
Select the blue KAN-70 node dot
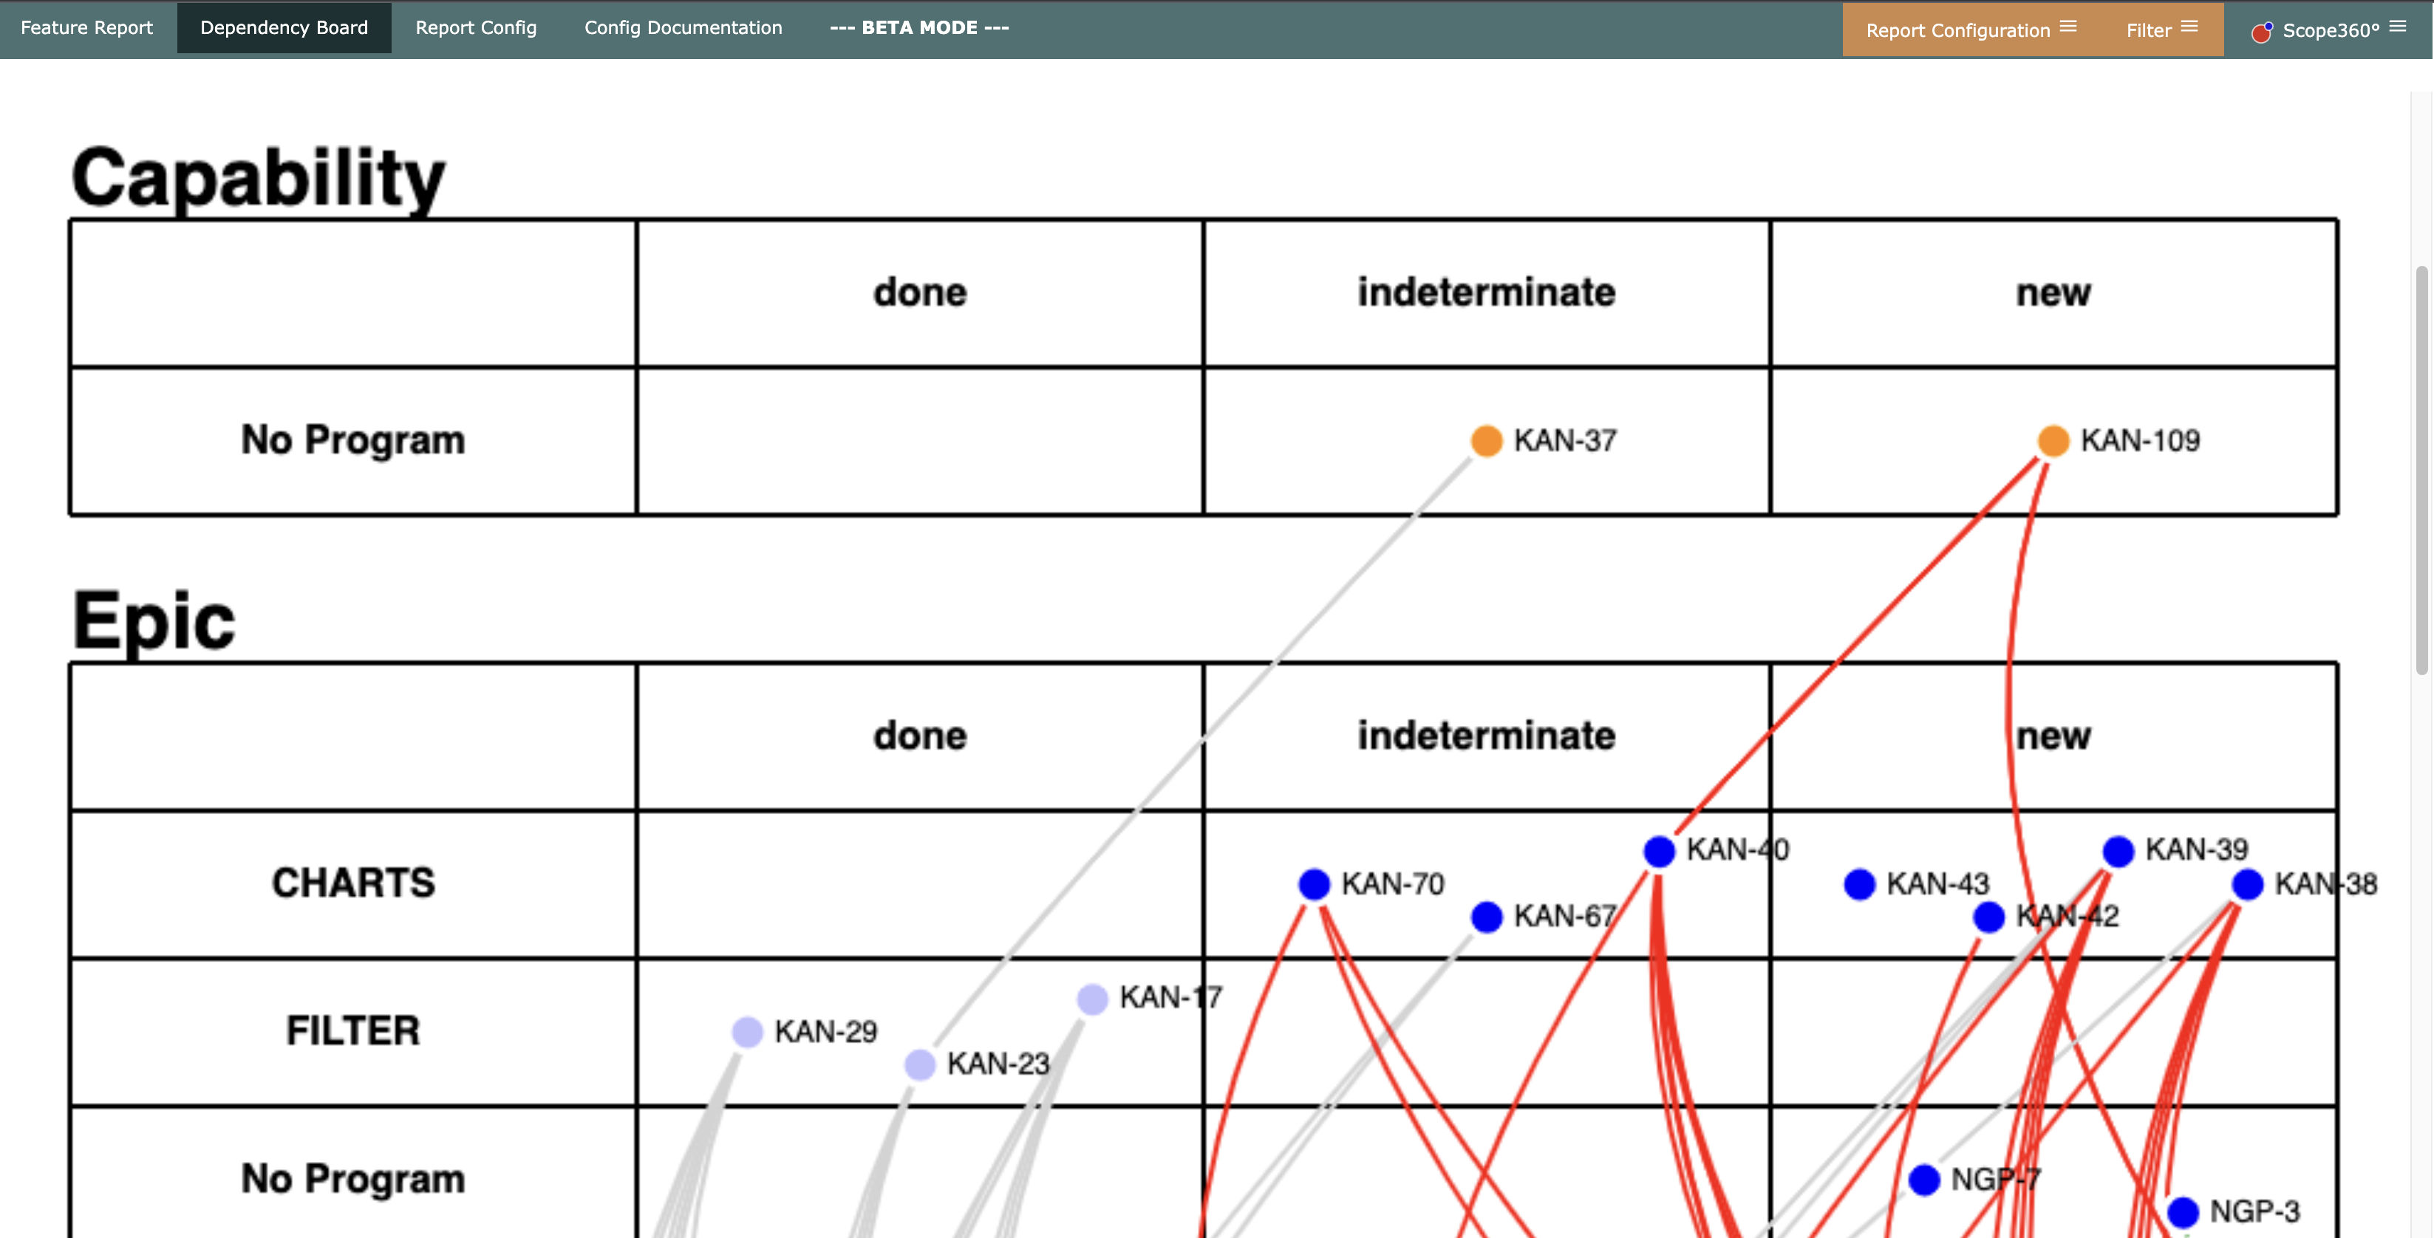click(x=1315, y=884)
